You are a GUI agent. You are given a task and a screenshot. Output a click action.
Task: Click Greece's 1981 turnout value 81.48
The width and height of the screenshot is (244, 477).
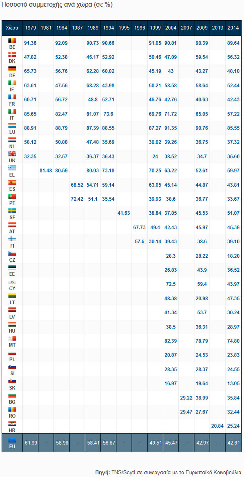pos(46,171)
